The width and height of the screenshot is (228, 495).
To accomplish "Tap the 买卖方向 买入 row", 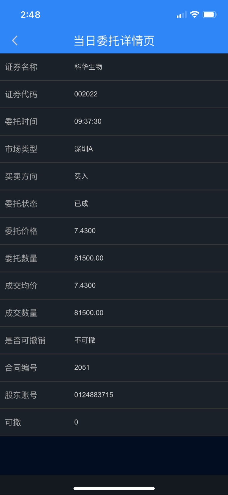I will click(114, 176).
